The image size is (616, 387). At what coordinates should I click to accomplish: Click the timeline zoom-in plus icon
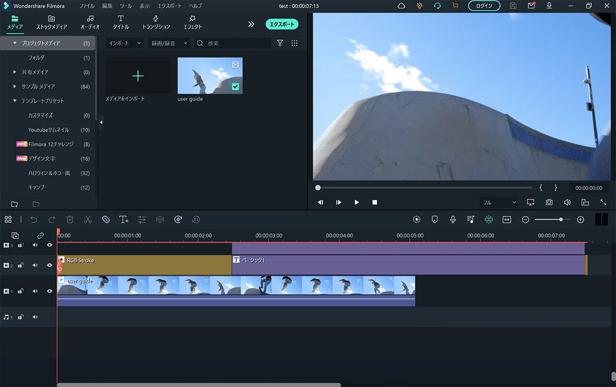point(581,219)
